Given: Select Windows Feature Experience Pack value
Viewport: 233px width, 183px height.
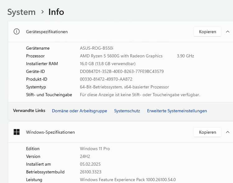Looking at the screenshot, I should 128,180.
